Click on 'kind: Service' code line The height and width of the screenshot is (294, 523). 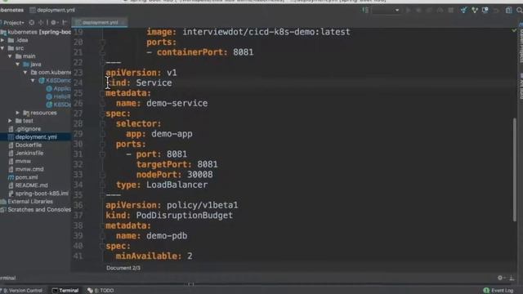pos(139,83)
